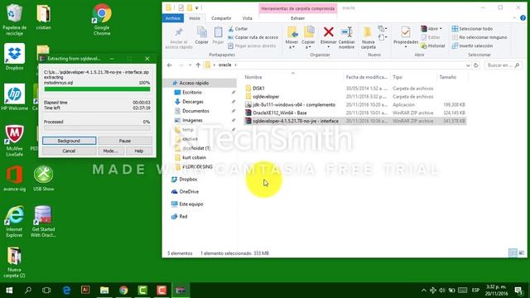This screenshot has height=298, width=530.
Task: Select the DISK1 folder
Action: tap(258, 89)
